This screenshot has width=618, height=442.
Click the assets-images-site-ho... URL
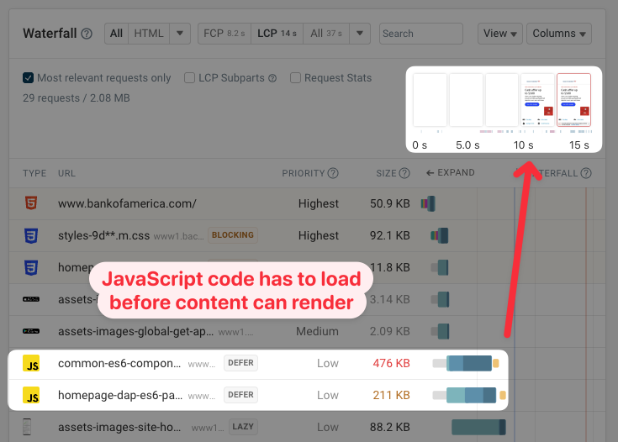pyautogui.click(x=119, y=427)
